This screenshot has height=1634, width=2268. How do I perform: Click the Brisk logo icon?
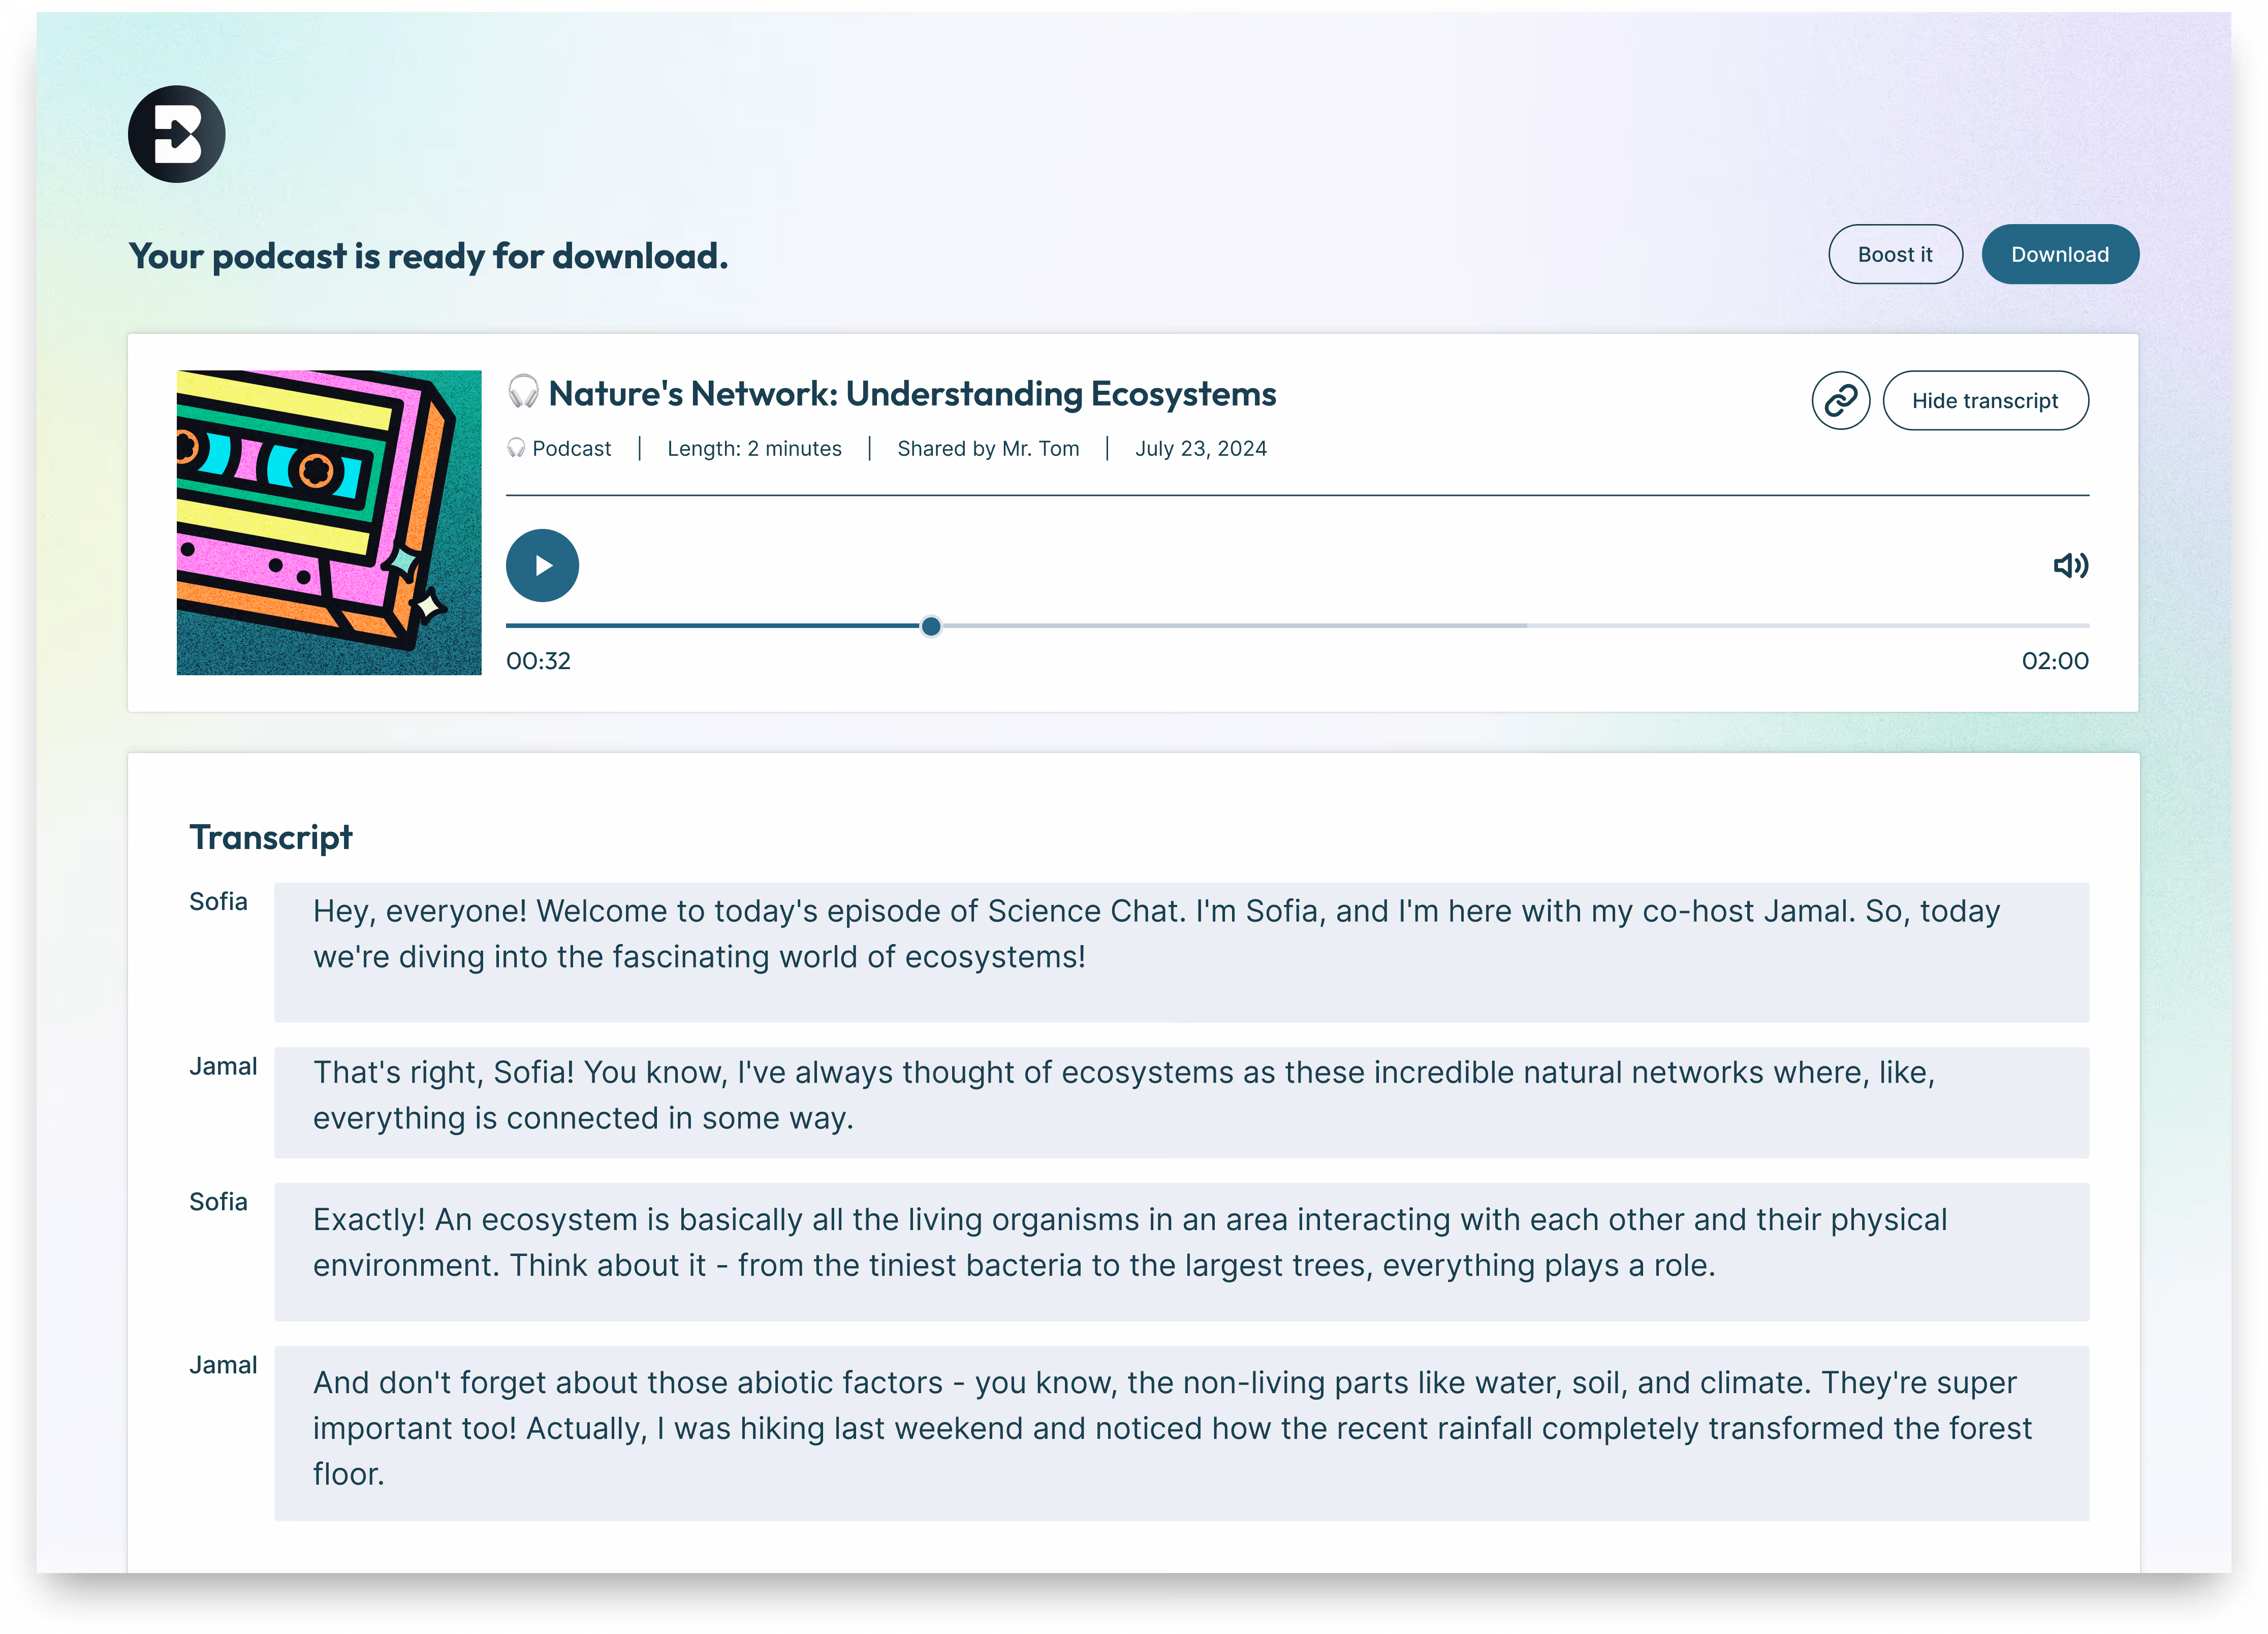tap(176, 134)
